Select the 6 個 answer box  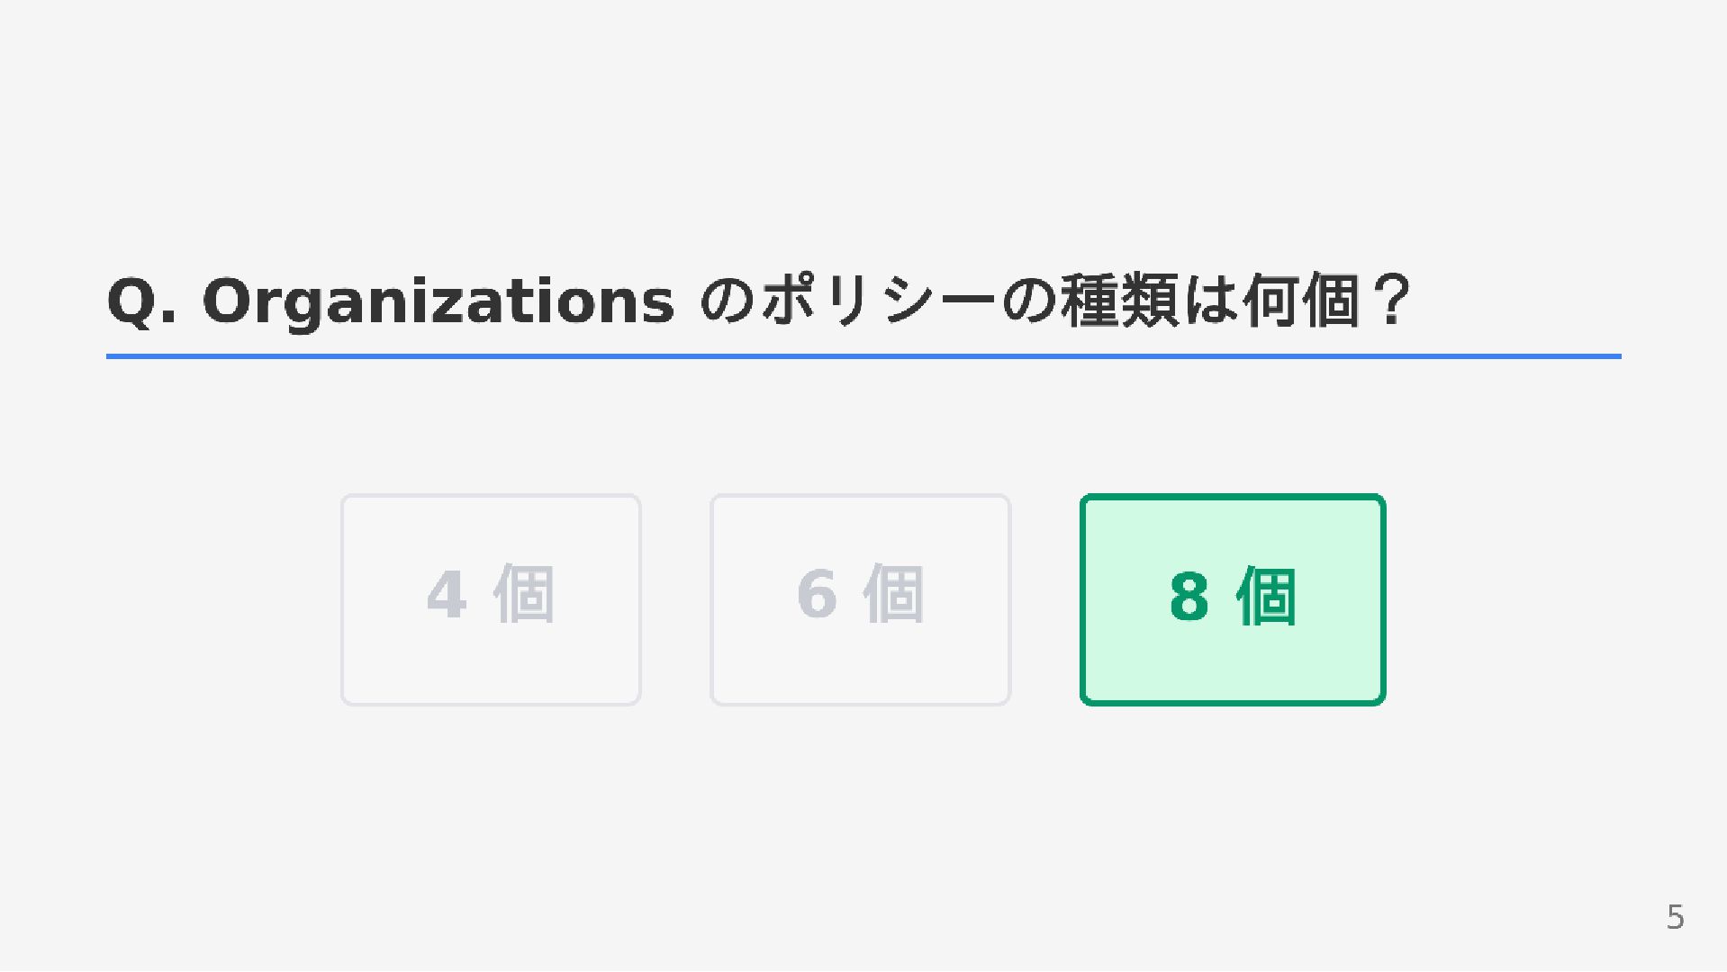click(x=860, y=599)
